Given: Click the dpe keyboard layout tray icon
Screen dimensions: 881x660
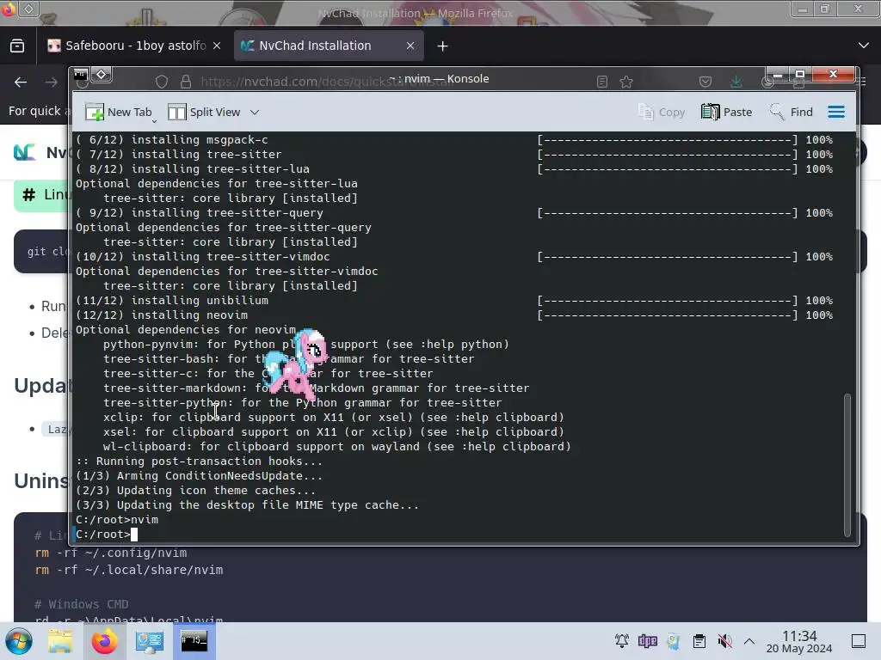Looking at the screenshot, I should tap(647, 641).
